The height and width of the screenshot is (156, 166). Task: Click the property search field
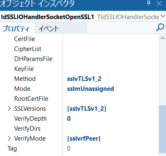(121, 28)
